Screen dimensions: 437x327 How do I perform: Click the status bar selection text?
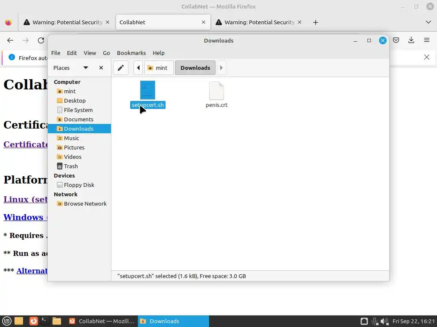(182, 276)
